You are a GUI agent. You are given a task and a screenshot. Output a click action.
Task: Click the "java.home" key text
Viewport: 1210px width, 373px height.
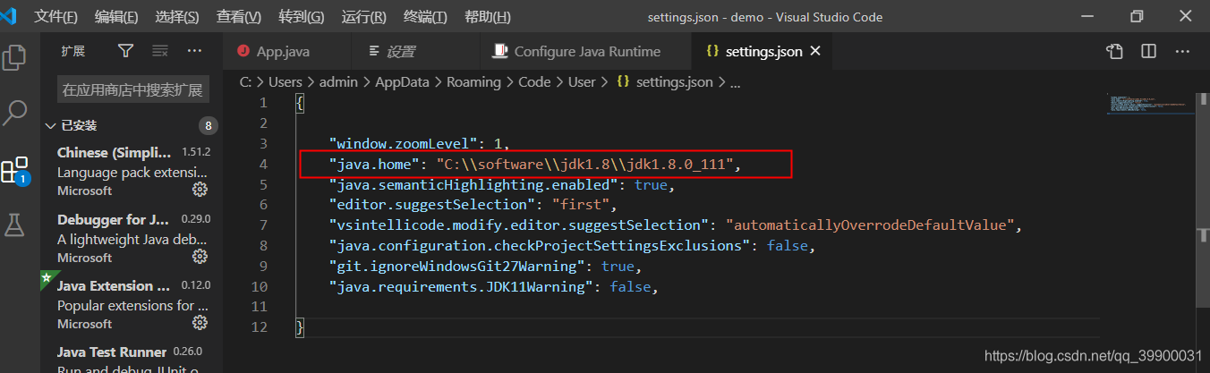(373, 164)
